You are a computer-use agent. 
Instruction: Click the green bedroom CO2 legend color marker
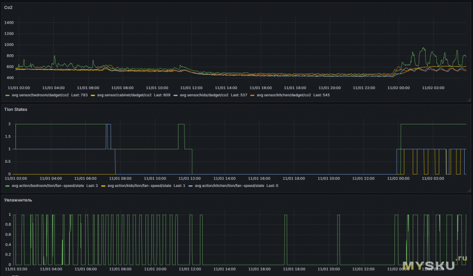pos(7,95)
